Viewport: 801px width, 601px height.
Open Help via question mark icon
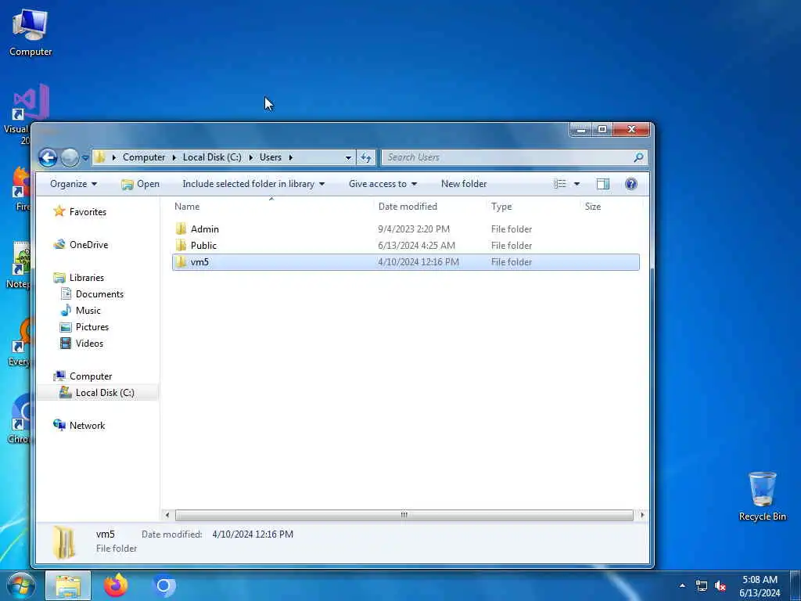(631, 184)
